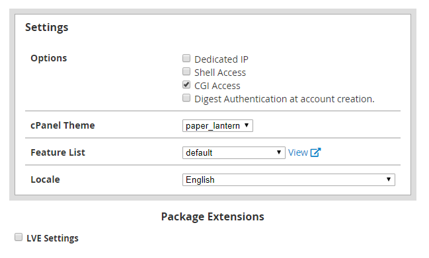Click the English dropdown arrow

[389, 179]
